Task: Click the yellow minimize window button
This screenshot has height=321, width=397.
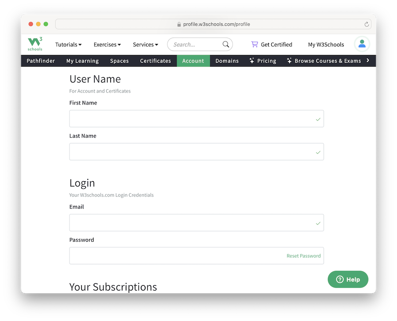Action: (38, 24)
